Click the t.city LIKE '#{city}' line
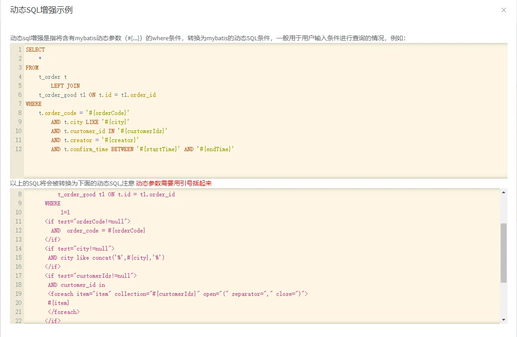The height and width of the screenshot is (337, 517). [91, 122]
